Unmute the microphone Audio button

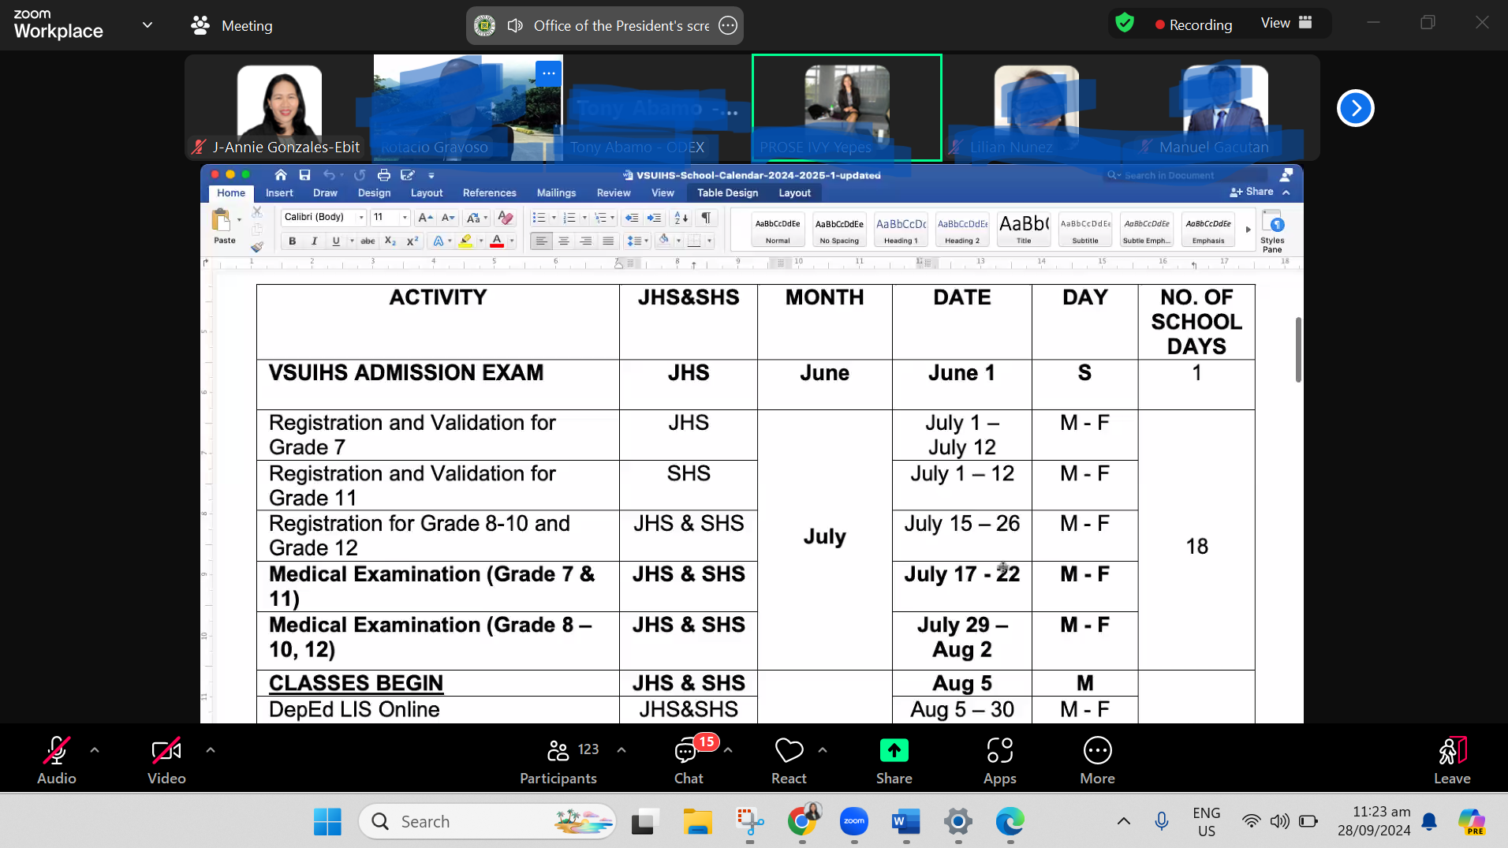pyautogui.click(x=57, y=759)
